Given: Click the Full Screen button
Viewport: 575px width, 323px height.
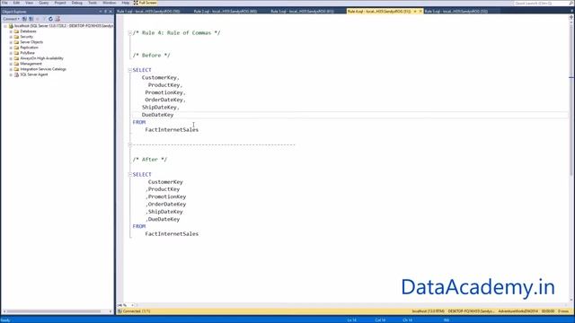Looking at the screenshot, I should coord(146,3).
